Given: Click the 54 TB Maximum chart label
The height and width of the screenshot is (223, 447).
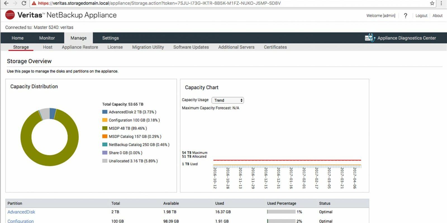Looking at the screenshot, I should 195,153.
